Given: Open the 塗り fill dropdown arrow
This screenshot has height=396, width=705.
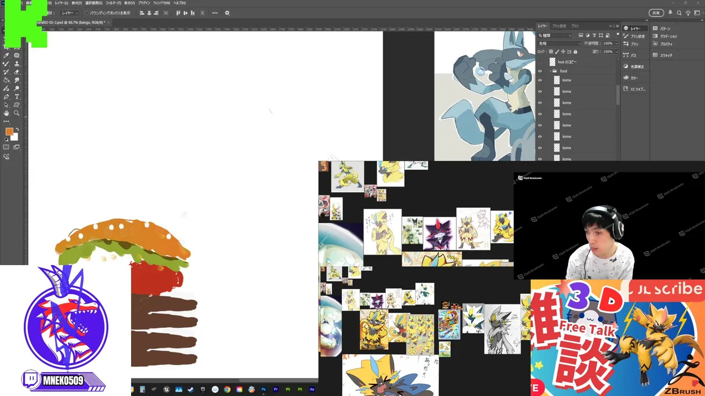Looking at the screenshot, I should tap(617, 52).
